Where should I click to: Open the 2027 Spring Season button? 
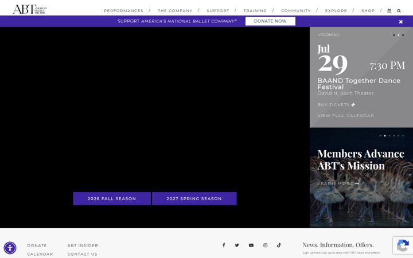[x=194, y=198]
